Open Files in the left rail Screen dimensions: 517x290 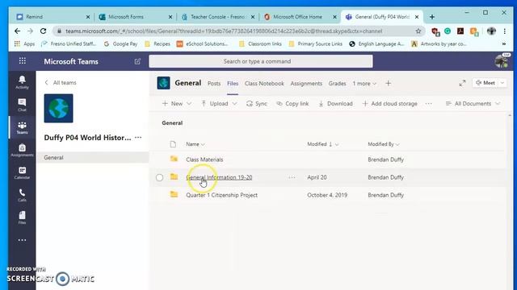(x=22, y=217)
